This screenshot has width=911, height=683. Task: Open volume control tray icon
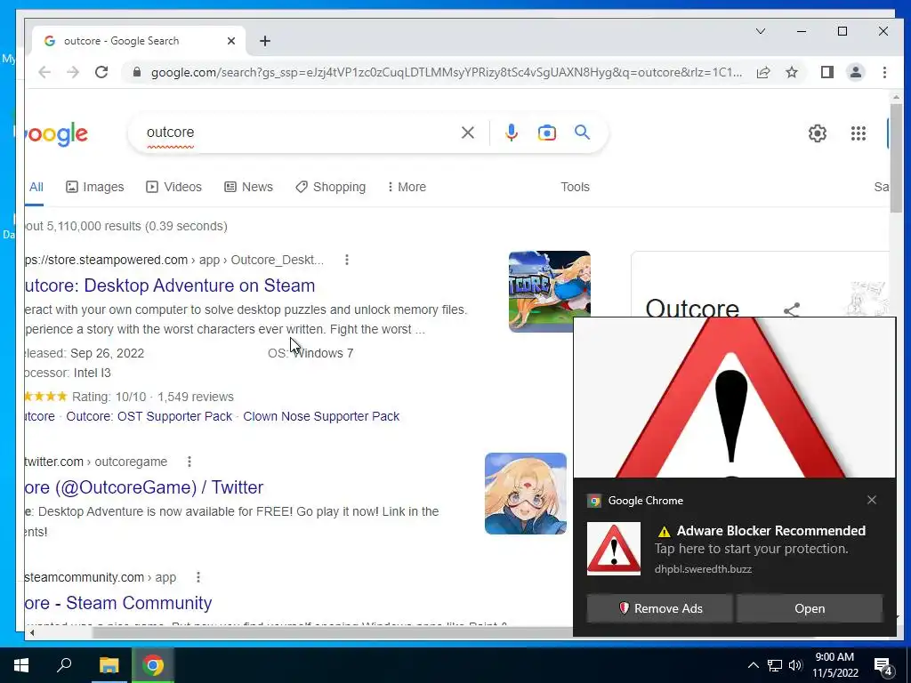click(795, 665)
